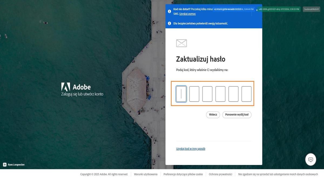324x179 pixels.
Task: Click the info icon on the identity confirmation banner
Action: pos(169,23)
